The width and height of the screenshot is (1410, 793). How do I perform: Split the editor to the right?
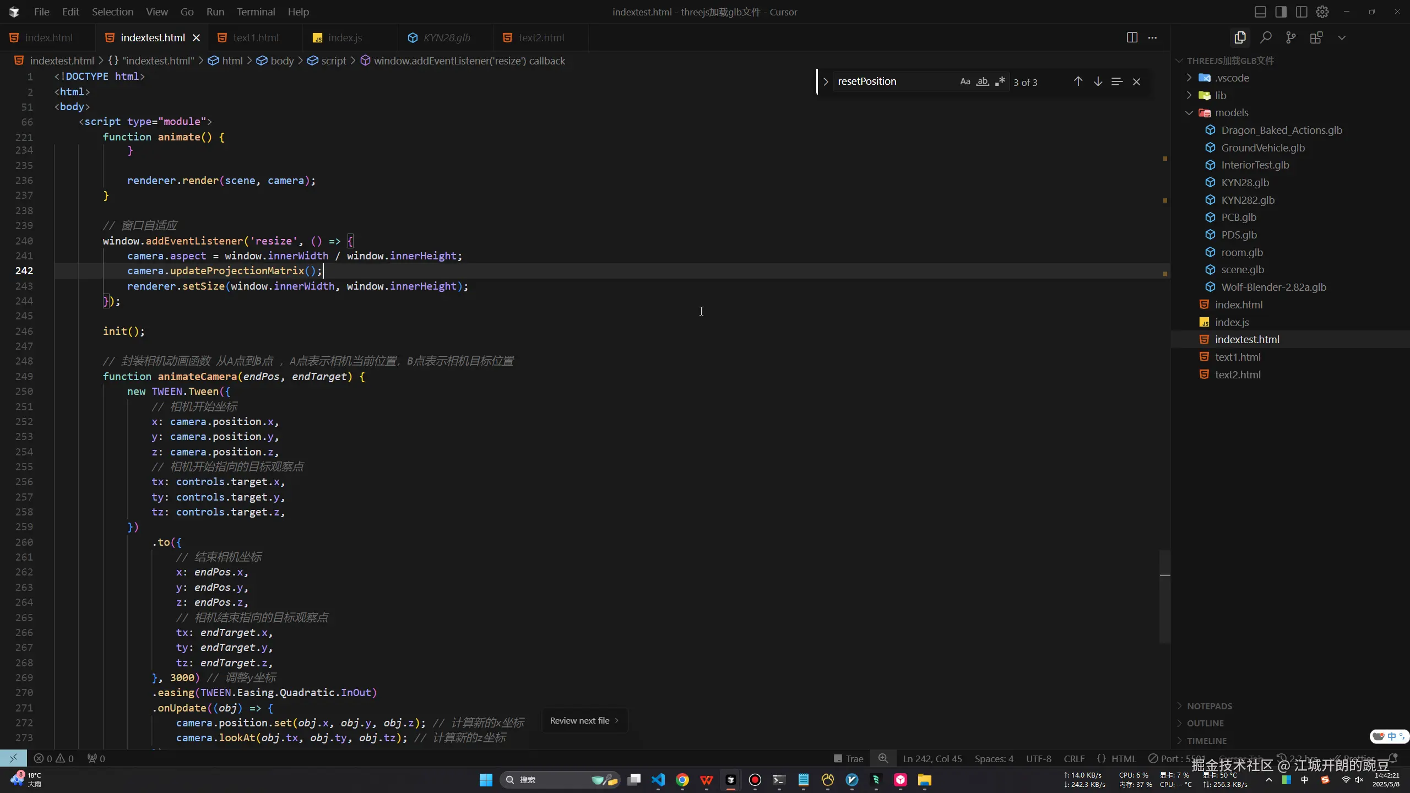tap(1132, 37)
